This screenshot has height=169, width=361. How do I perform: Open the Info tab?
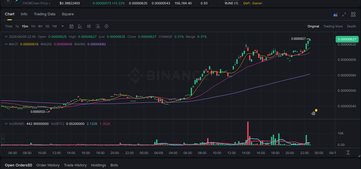coord(24,14)
